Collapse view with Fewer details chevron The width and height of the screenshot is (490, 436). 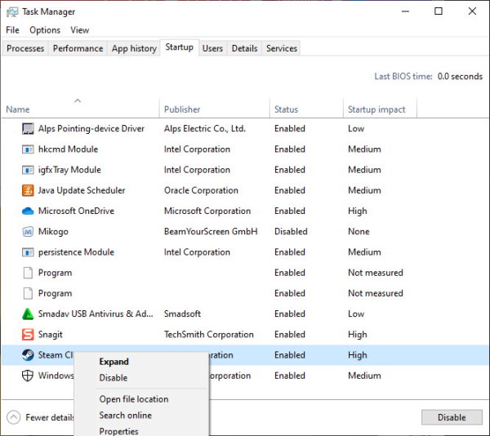[13, 417]
